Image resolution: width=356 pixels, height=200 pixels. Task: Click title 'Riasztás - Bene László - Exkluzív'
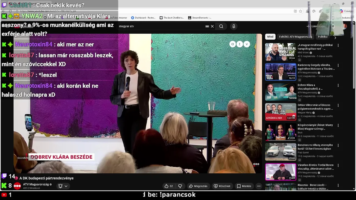click(313, 187)
